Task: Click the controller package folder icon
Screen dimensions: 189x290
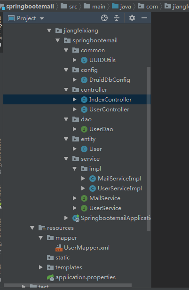Action: click(x=76, y=90)
